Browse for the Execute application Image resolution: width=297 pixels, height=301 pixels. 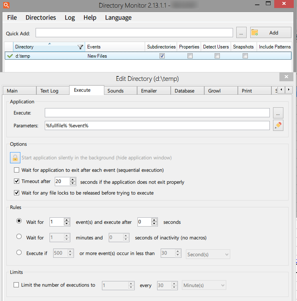(x=278, y=113)
